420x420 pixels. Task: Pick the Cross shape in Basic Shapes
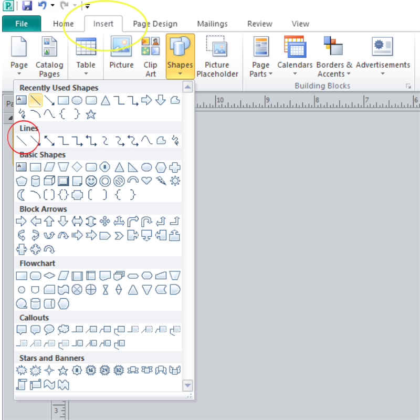[175, 167]
